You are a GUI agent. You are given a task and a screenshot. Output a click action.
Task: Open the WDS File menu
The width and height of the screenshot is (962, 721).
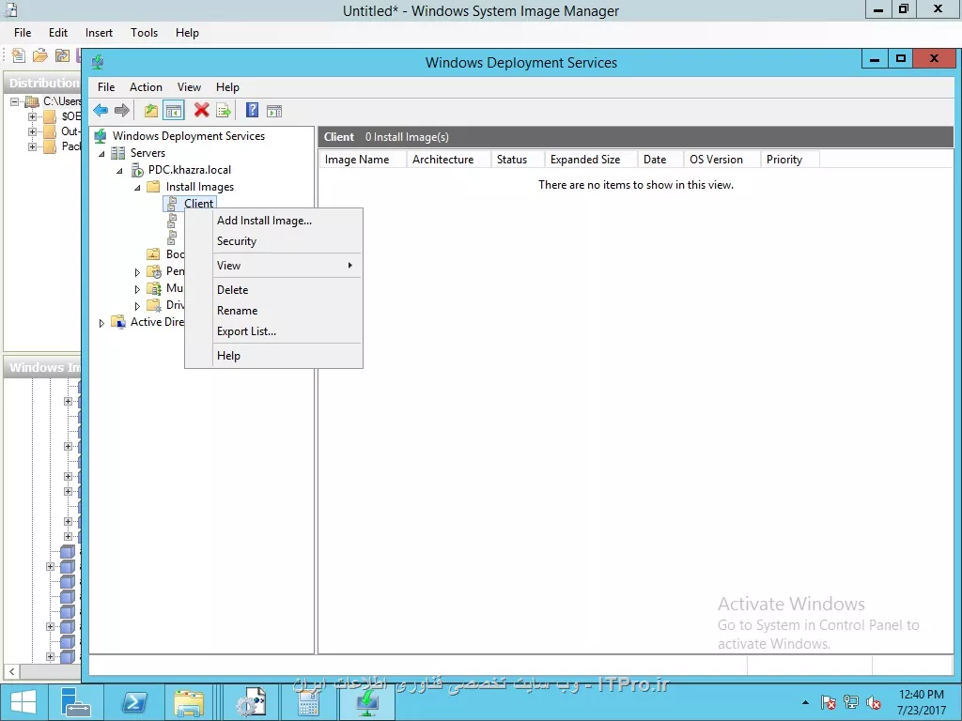click(x=106, y=87)
